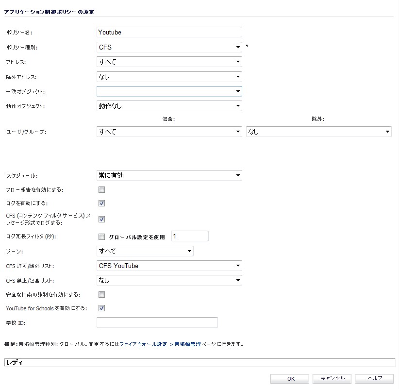
Task: Enable 安全な検索の強制 checkbox
Action: (101, 295)
